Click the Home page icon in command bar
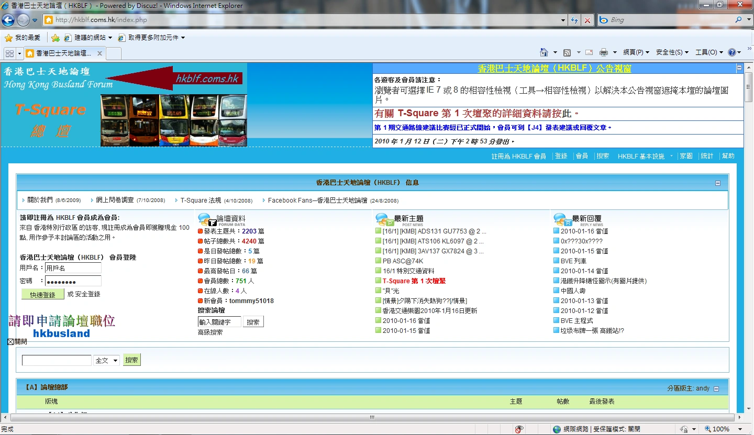 pos(544,52)
